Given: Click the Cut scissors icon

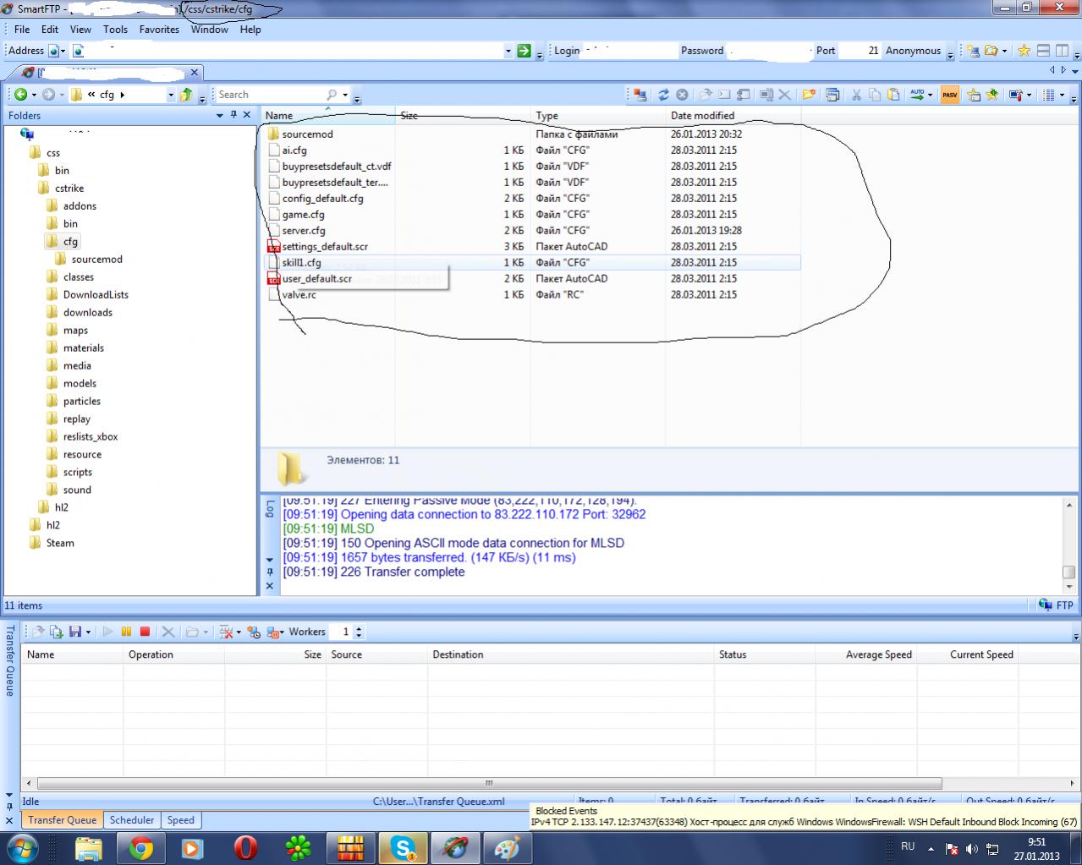Looking at the screenshot, I should click(x=856, y=95).
